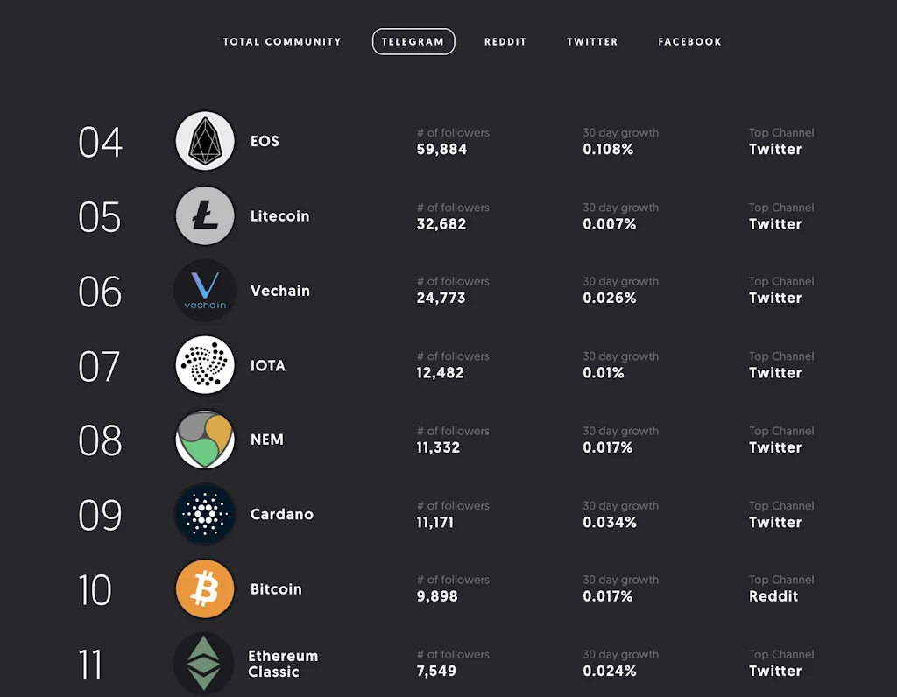Image resolution: width=897 pixels, height=697 pixels.
Task: Click the Ethereum Classic logo
Action: point(204,664)
